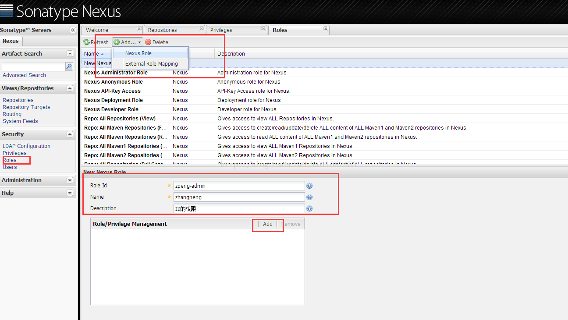Image resolution: width=568 pixels, height=320 pixels.
Task: Close the Privileges tab
Action: [x=264, y=29]
